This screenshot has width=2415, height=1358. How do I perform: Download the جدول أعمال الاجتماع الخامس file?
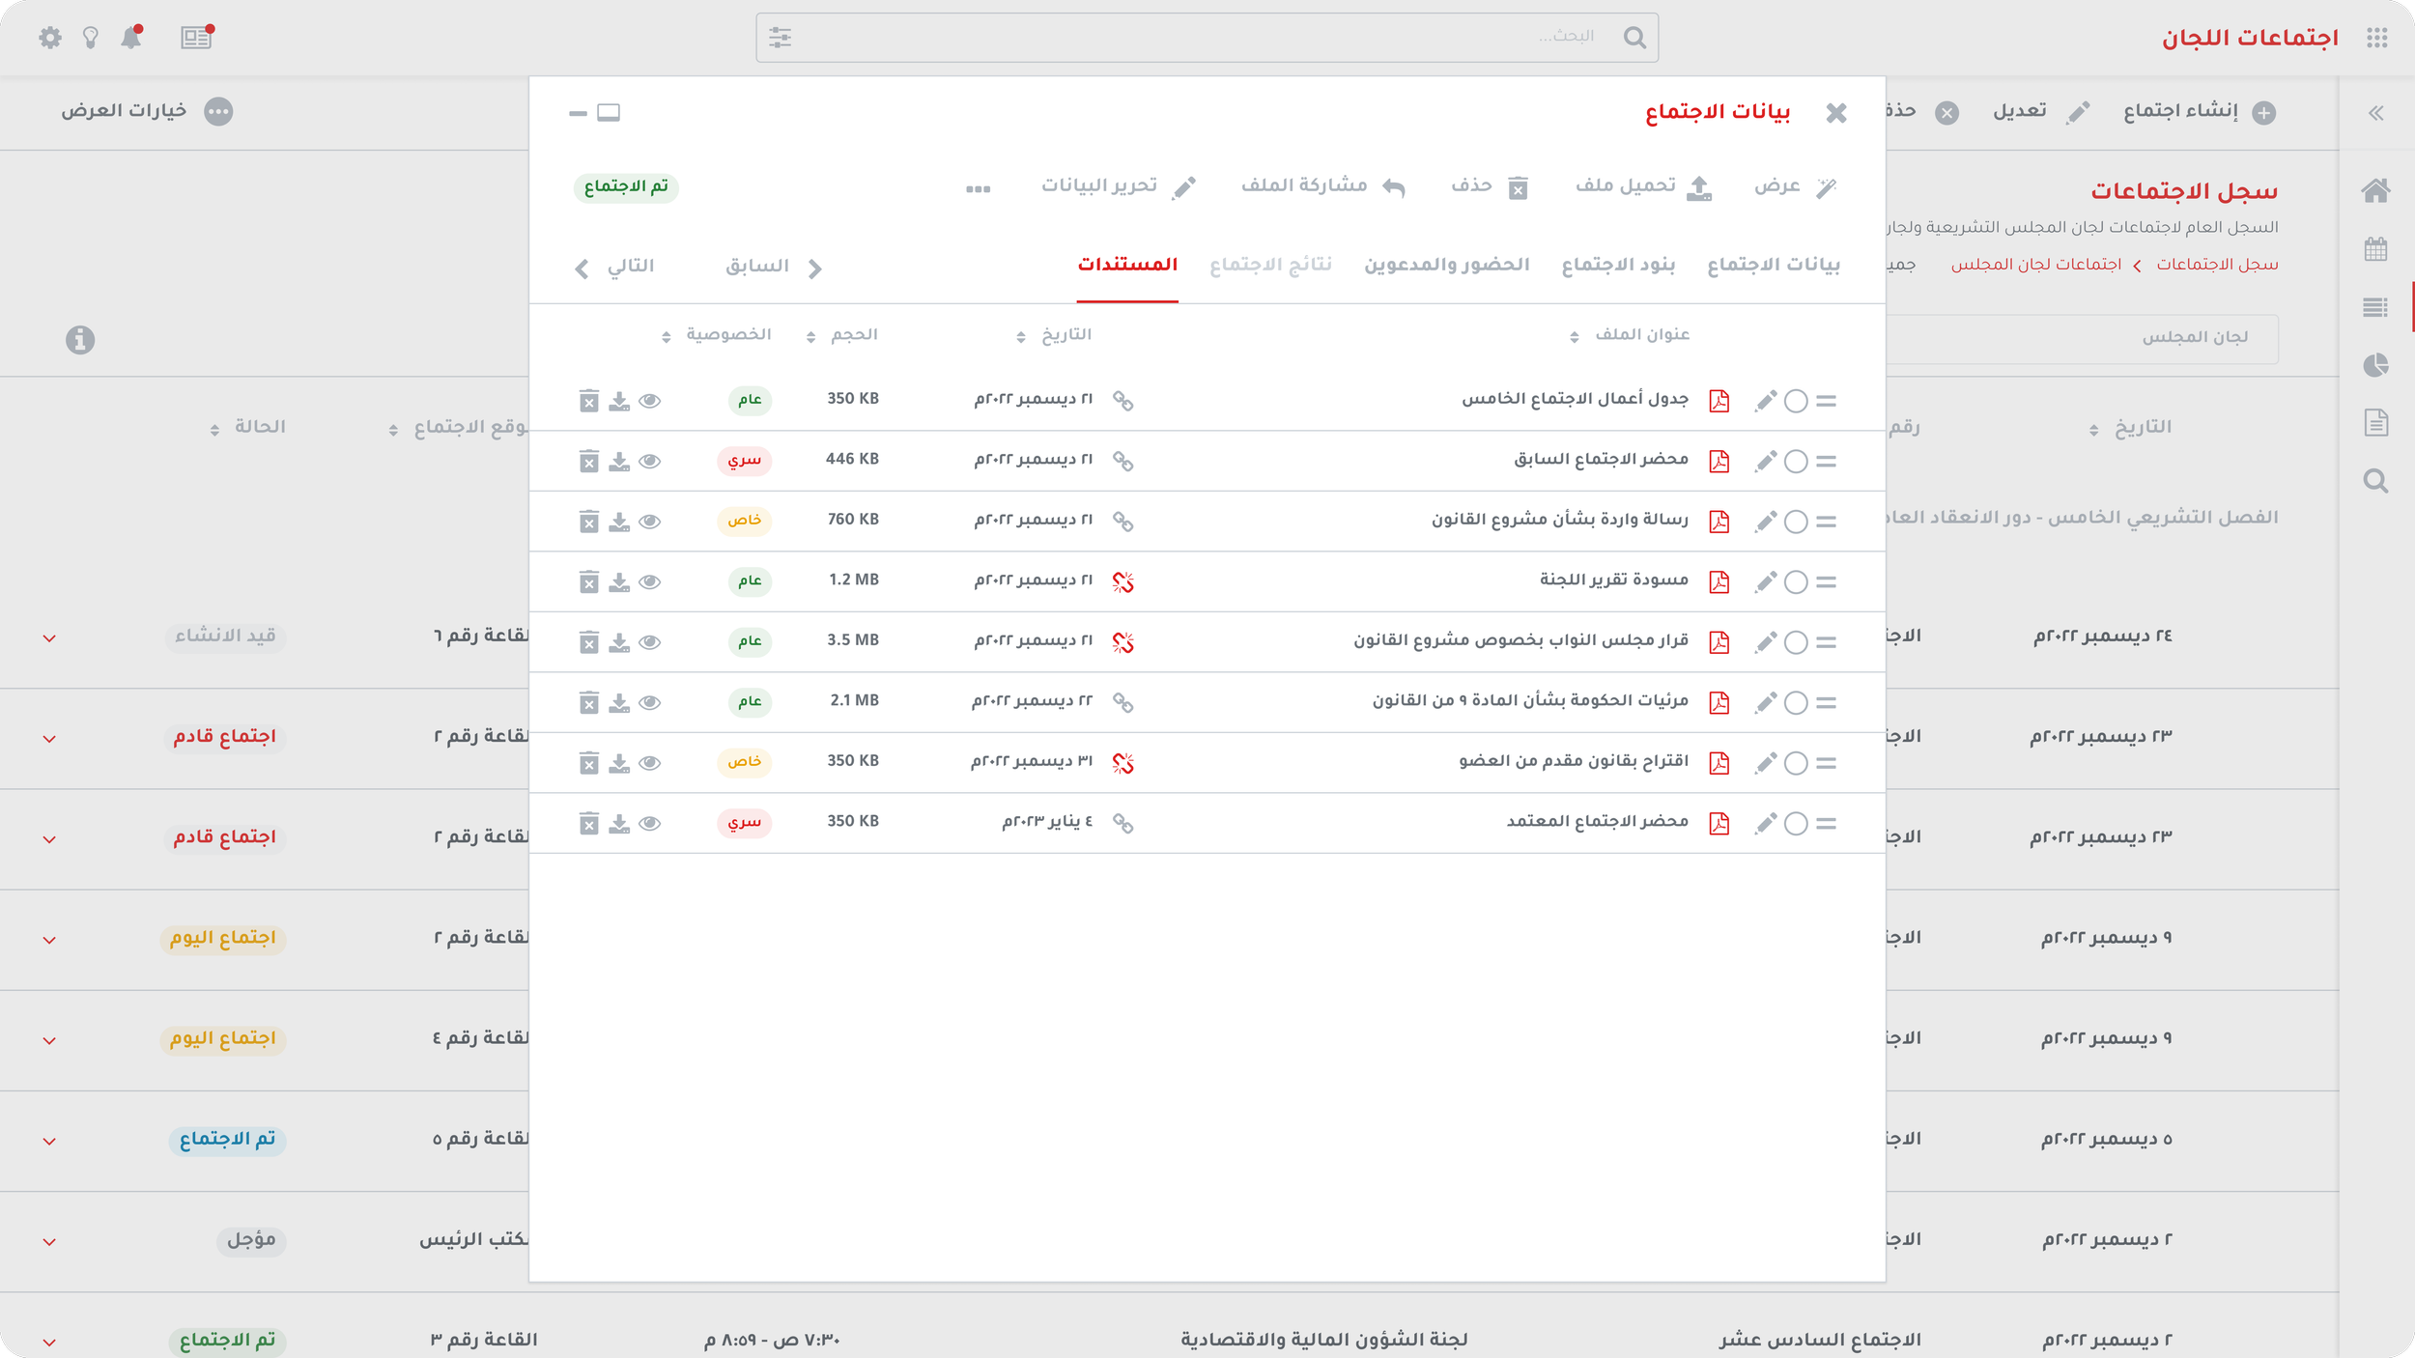619,401
